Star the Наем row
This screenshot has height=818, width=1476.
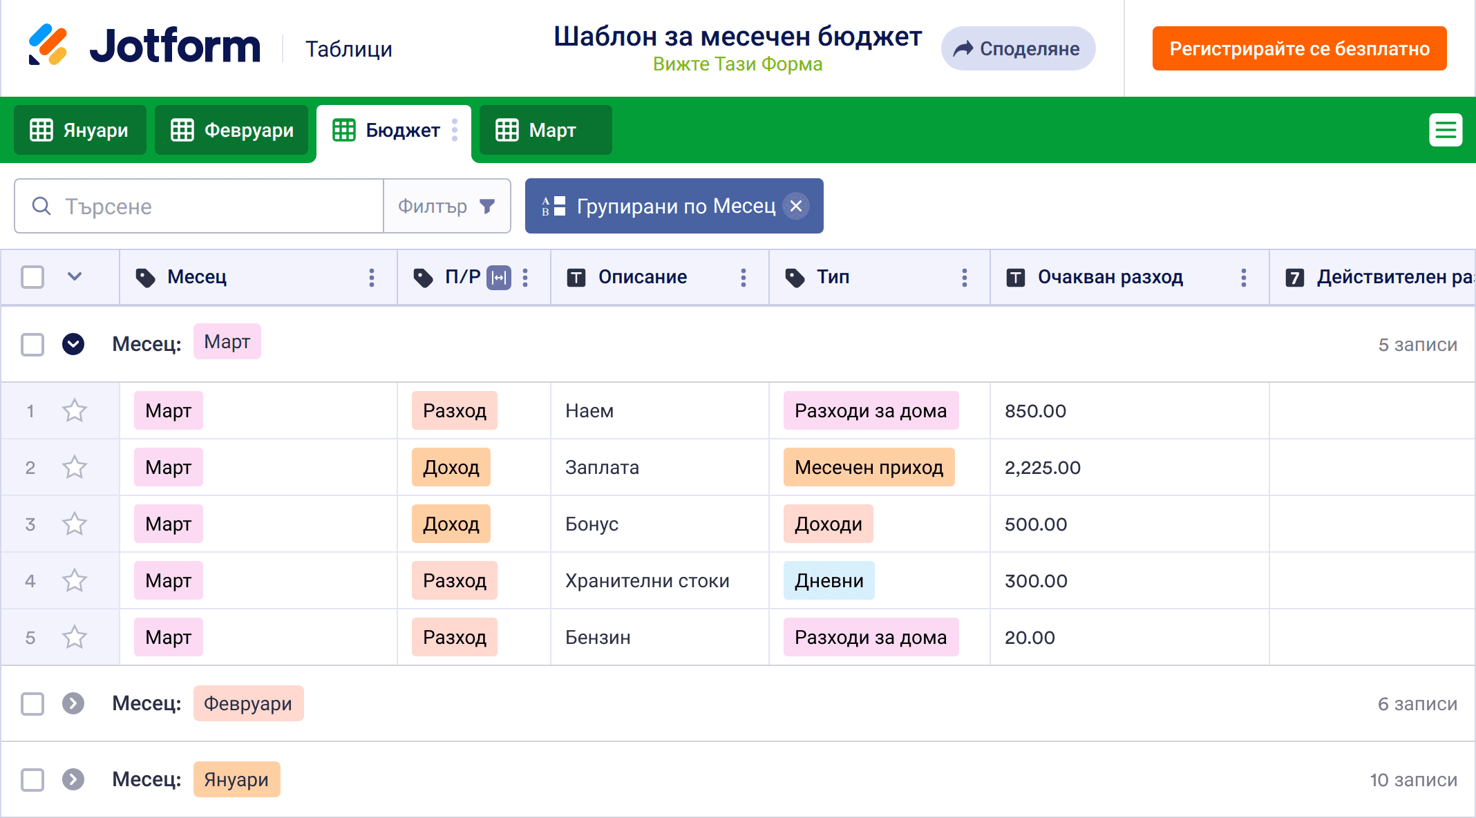coord(75,411)
